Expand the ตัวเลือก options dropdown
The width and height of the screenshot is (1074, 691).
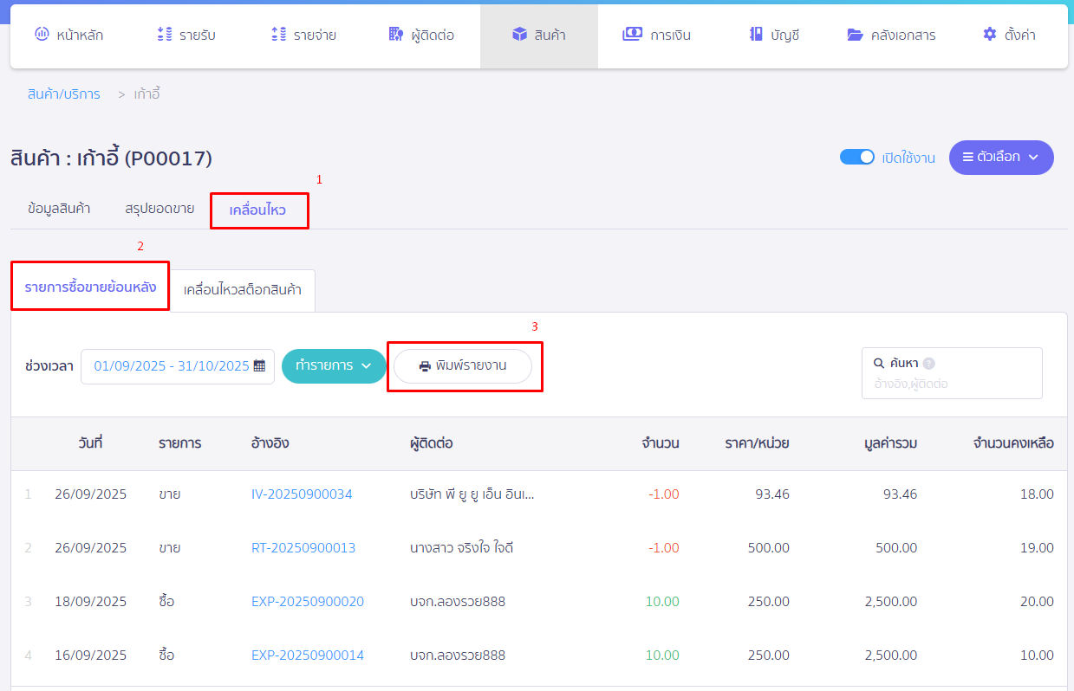coord(1000,158)
